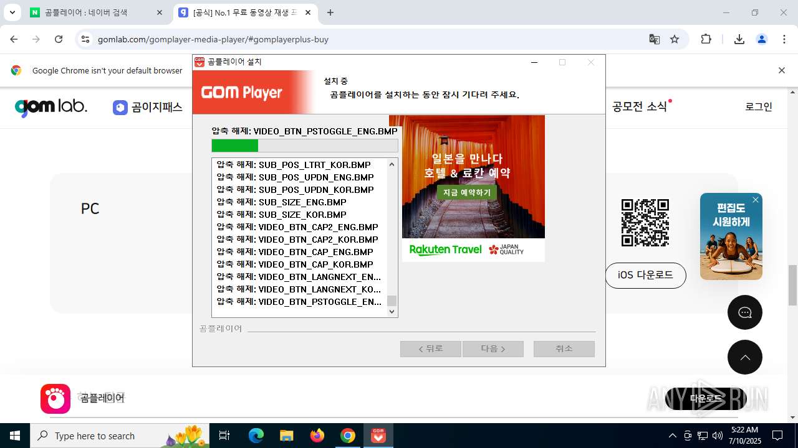Click the Rakuten Travel logo

pyautogui.click(x=445, y=250)
